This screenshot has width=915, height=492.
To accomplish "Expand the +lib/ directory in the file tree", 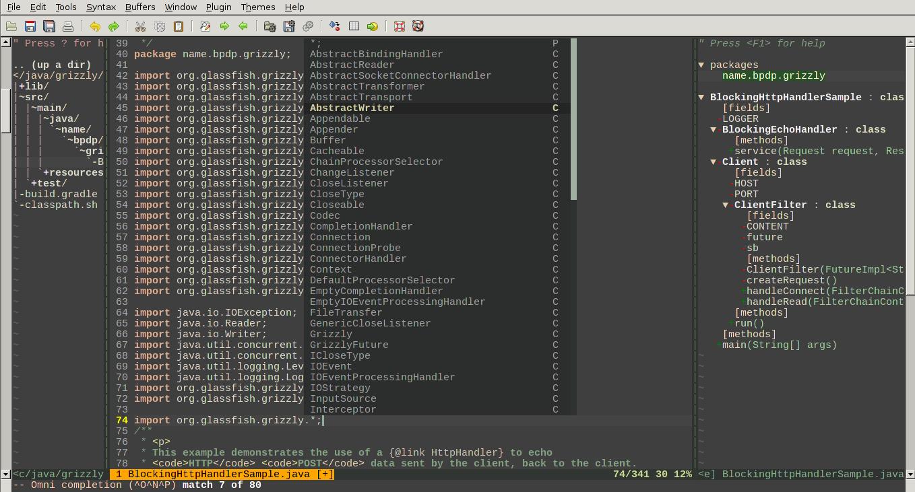I will point(34,87).
